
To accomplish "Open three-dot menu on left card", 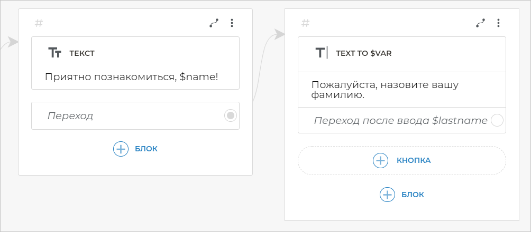I will pyautogui.click(x=232, y=23).
